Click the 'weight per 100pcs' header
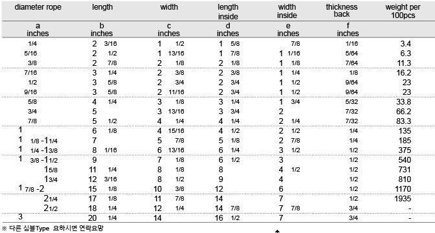The height and width of the screenshot is (233, 435). pos(403,11)
